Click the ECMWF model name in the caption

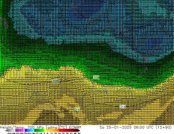click(x=75, y=127)
